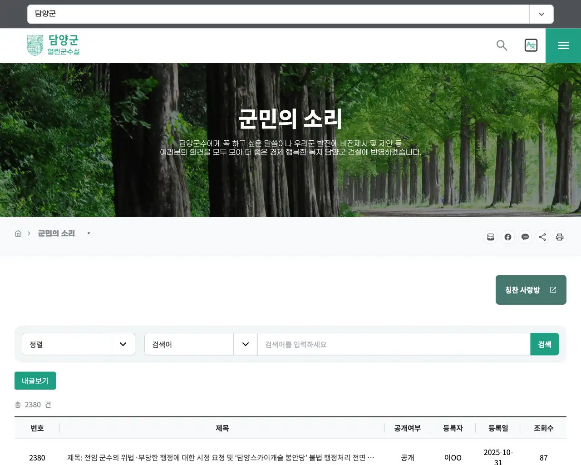Expand the 정렬 sort dropdown
The image size is (581, 465).
123,344
